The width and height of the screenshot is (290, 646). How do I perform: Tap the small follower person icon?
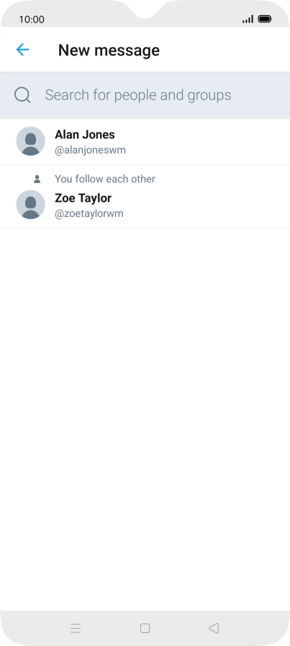point(37,179)
